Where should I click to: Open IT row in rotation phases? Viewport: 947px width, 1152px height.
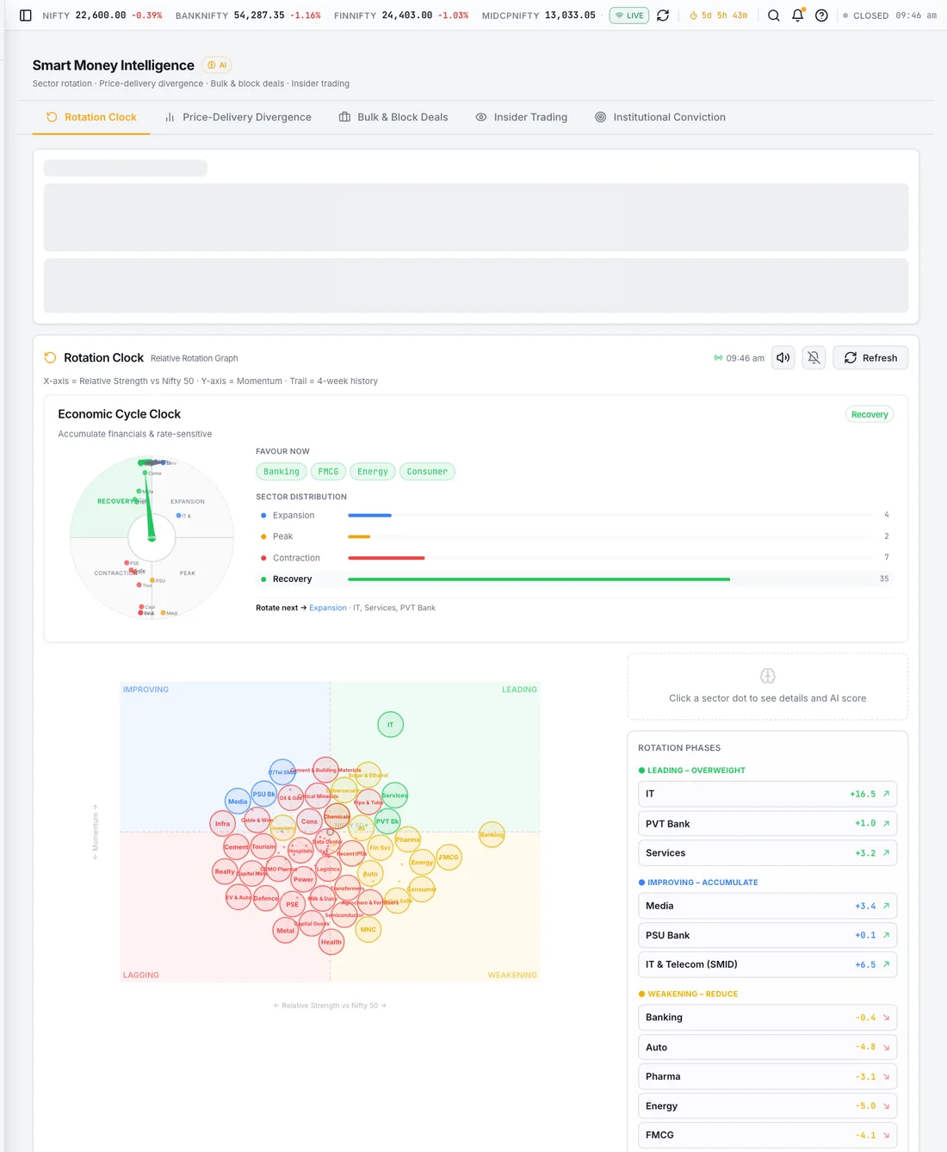point(767,794)
